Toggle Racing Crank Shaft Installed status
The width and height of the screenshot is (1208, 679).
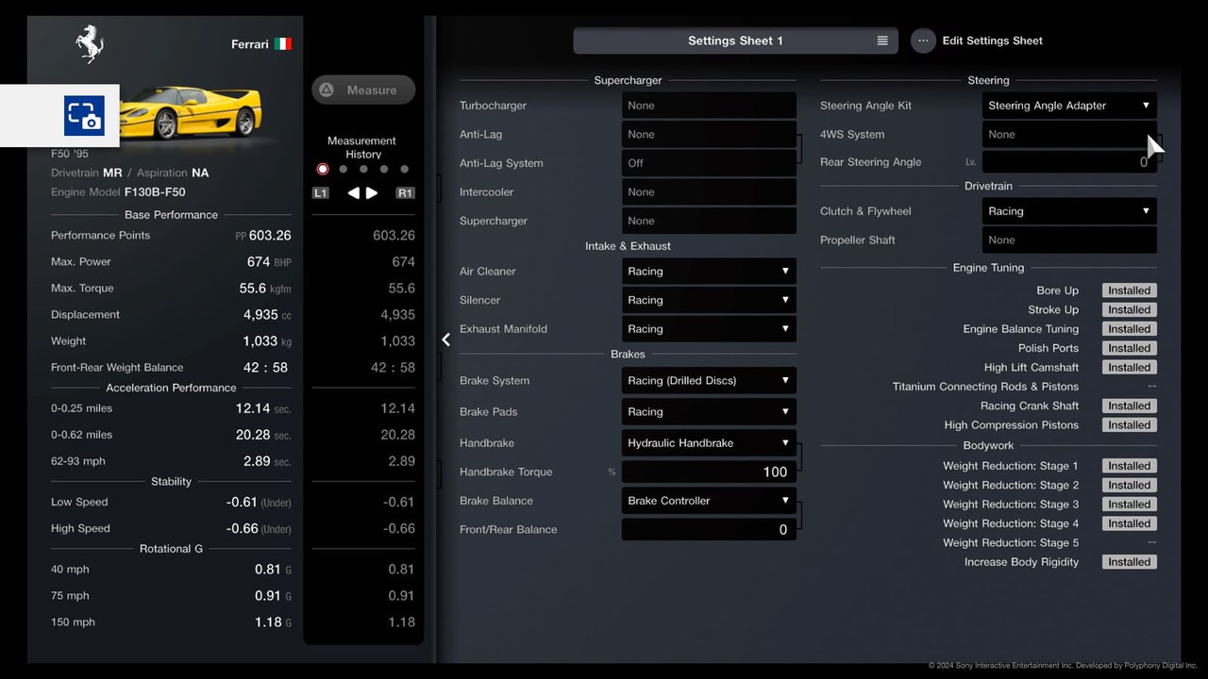coord(1130,406)
